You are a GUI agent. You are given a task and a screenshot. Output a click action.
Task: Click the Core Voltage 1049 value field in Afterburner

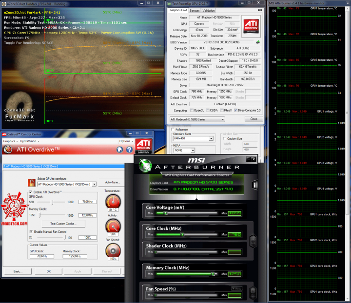point(234,213)
